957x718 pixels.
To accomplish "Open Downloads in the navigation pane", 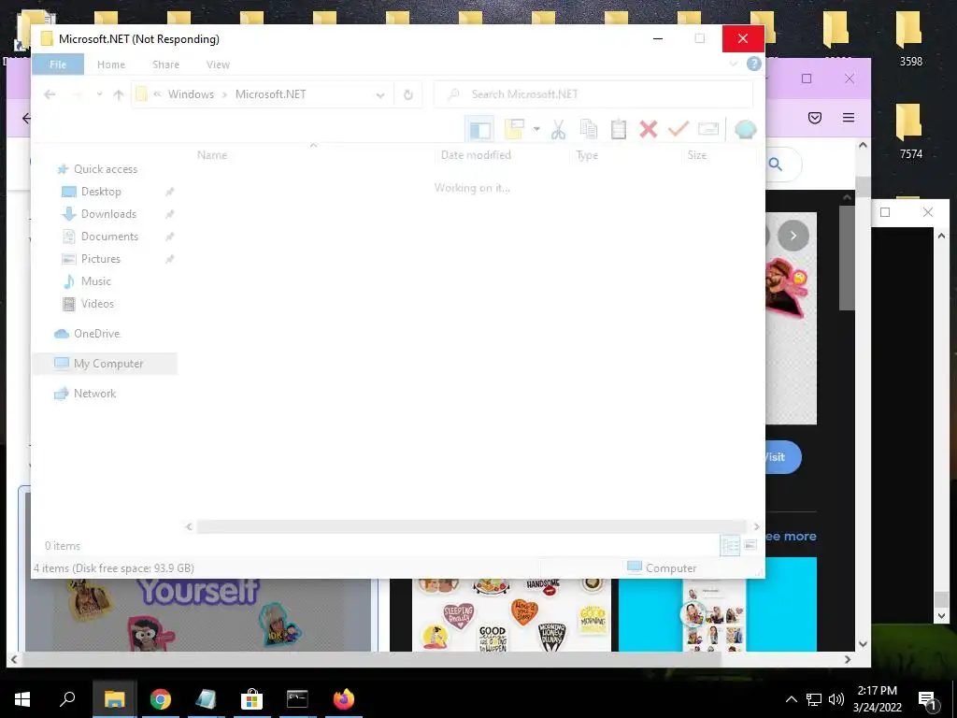I will click(x=108, y=214).
